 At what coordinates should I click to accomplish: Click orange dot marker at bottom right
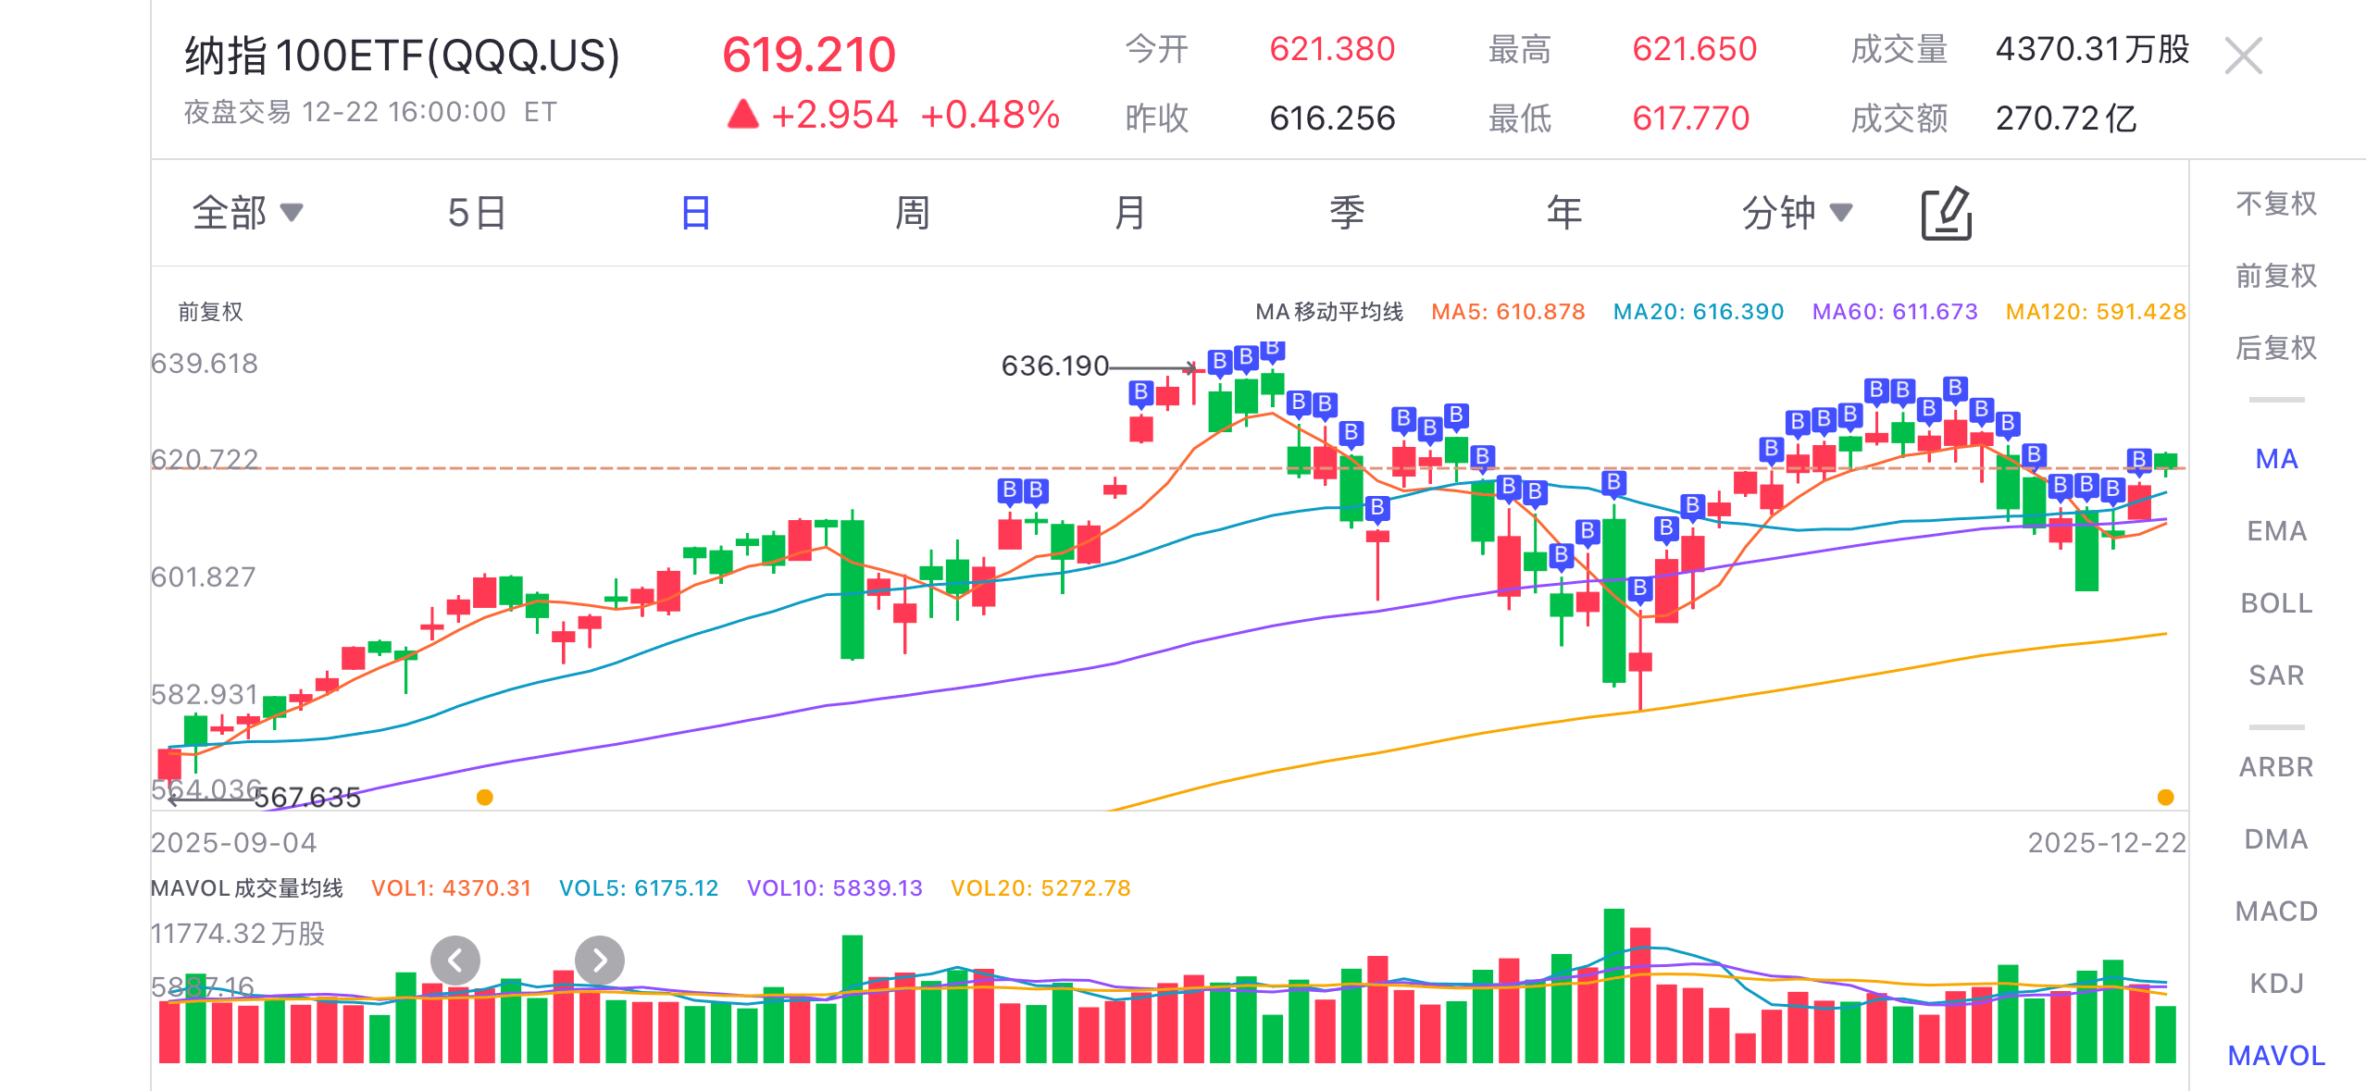tap(2165, 798)
